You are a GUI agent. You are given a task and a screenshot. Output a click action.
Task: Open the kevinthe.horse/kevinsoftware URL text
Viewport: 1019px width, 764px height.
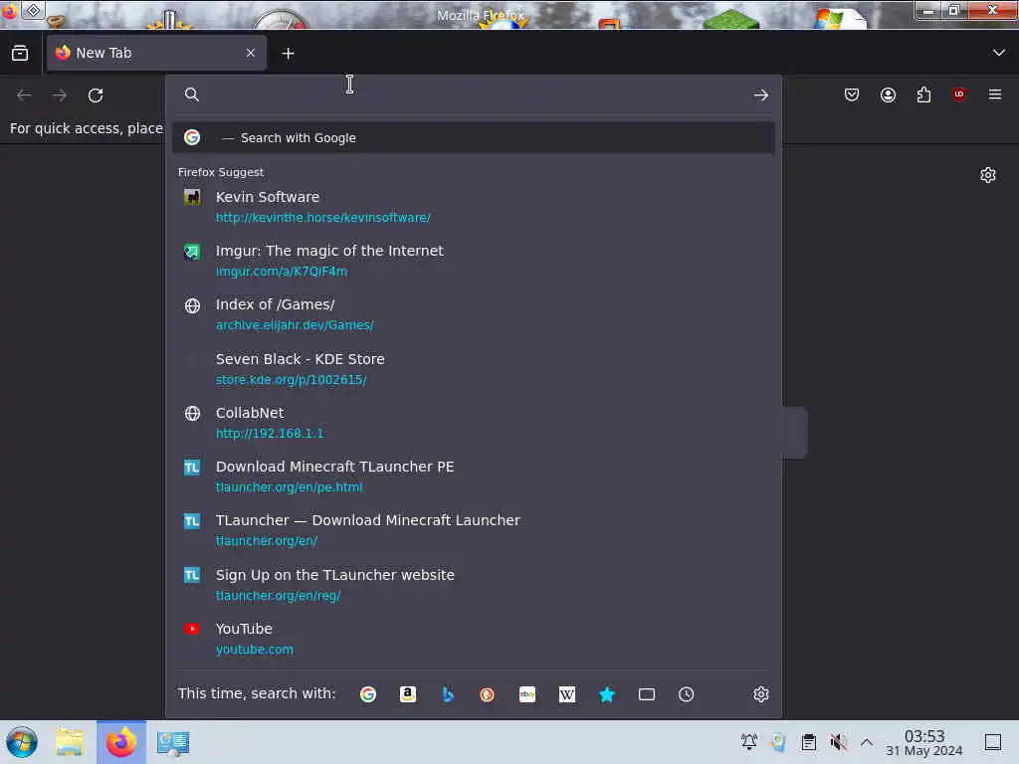[323, 218]
